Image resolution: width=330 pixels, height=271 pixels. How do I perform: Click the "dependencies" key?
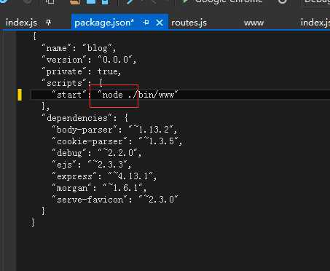[77, 118]
